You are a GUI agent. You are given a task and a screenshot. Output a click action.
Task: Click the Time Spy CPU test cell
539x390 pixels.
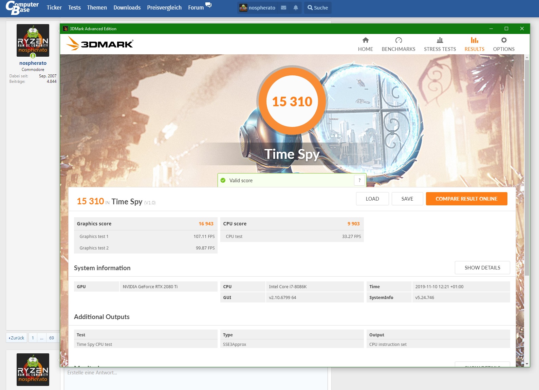pyautogui.click(x=146, y=344)
